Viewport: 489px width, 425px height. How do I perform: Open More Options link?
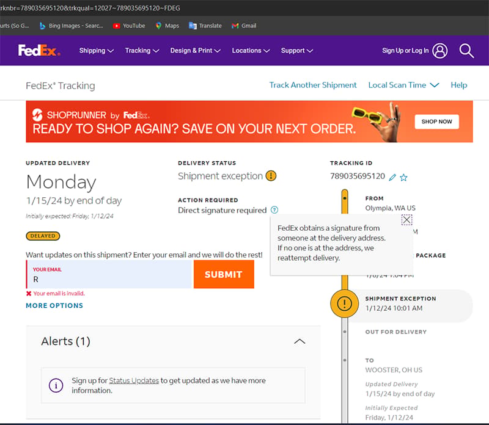[x=54, y=305]
